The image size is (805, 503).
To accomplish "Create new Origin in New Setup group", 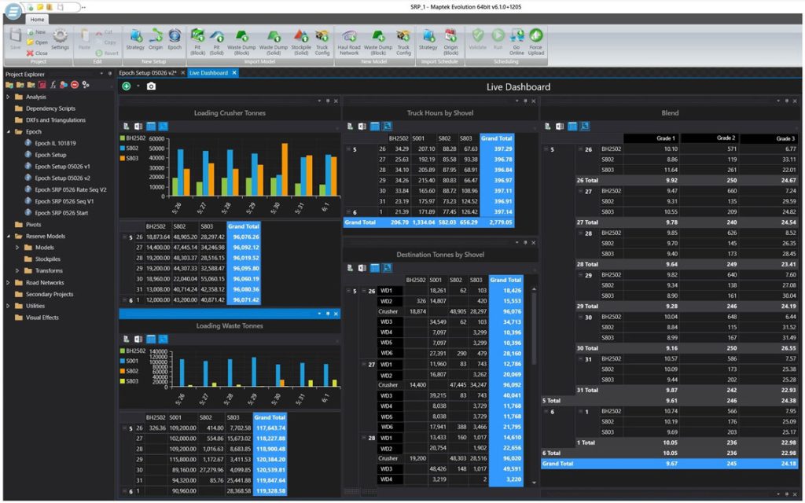I will pyautogui.click(x=156, y=39).
